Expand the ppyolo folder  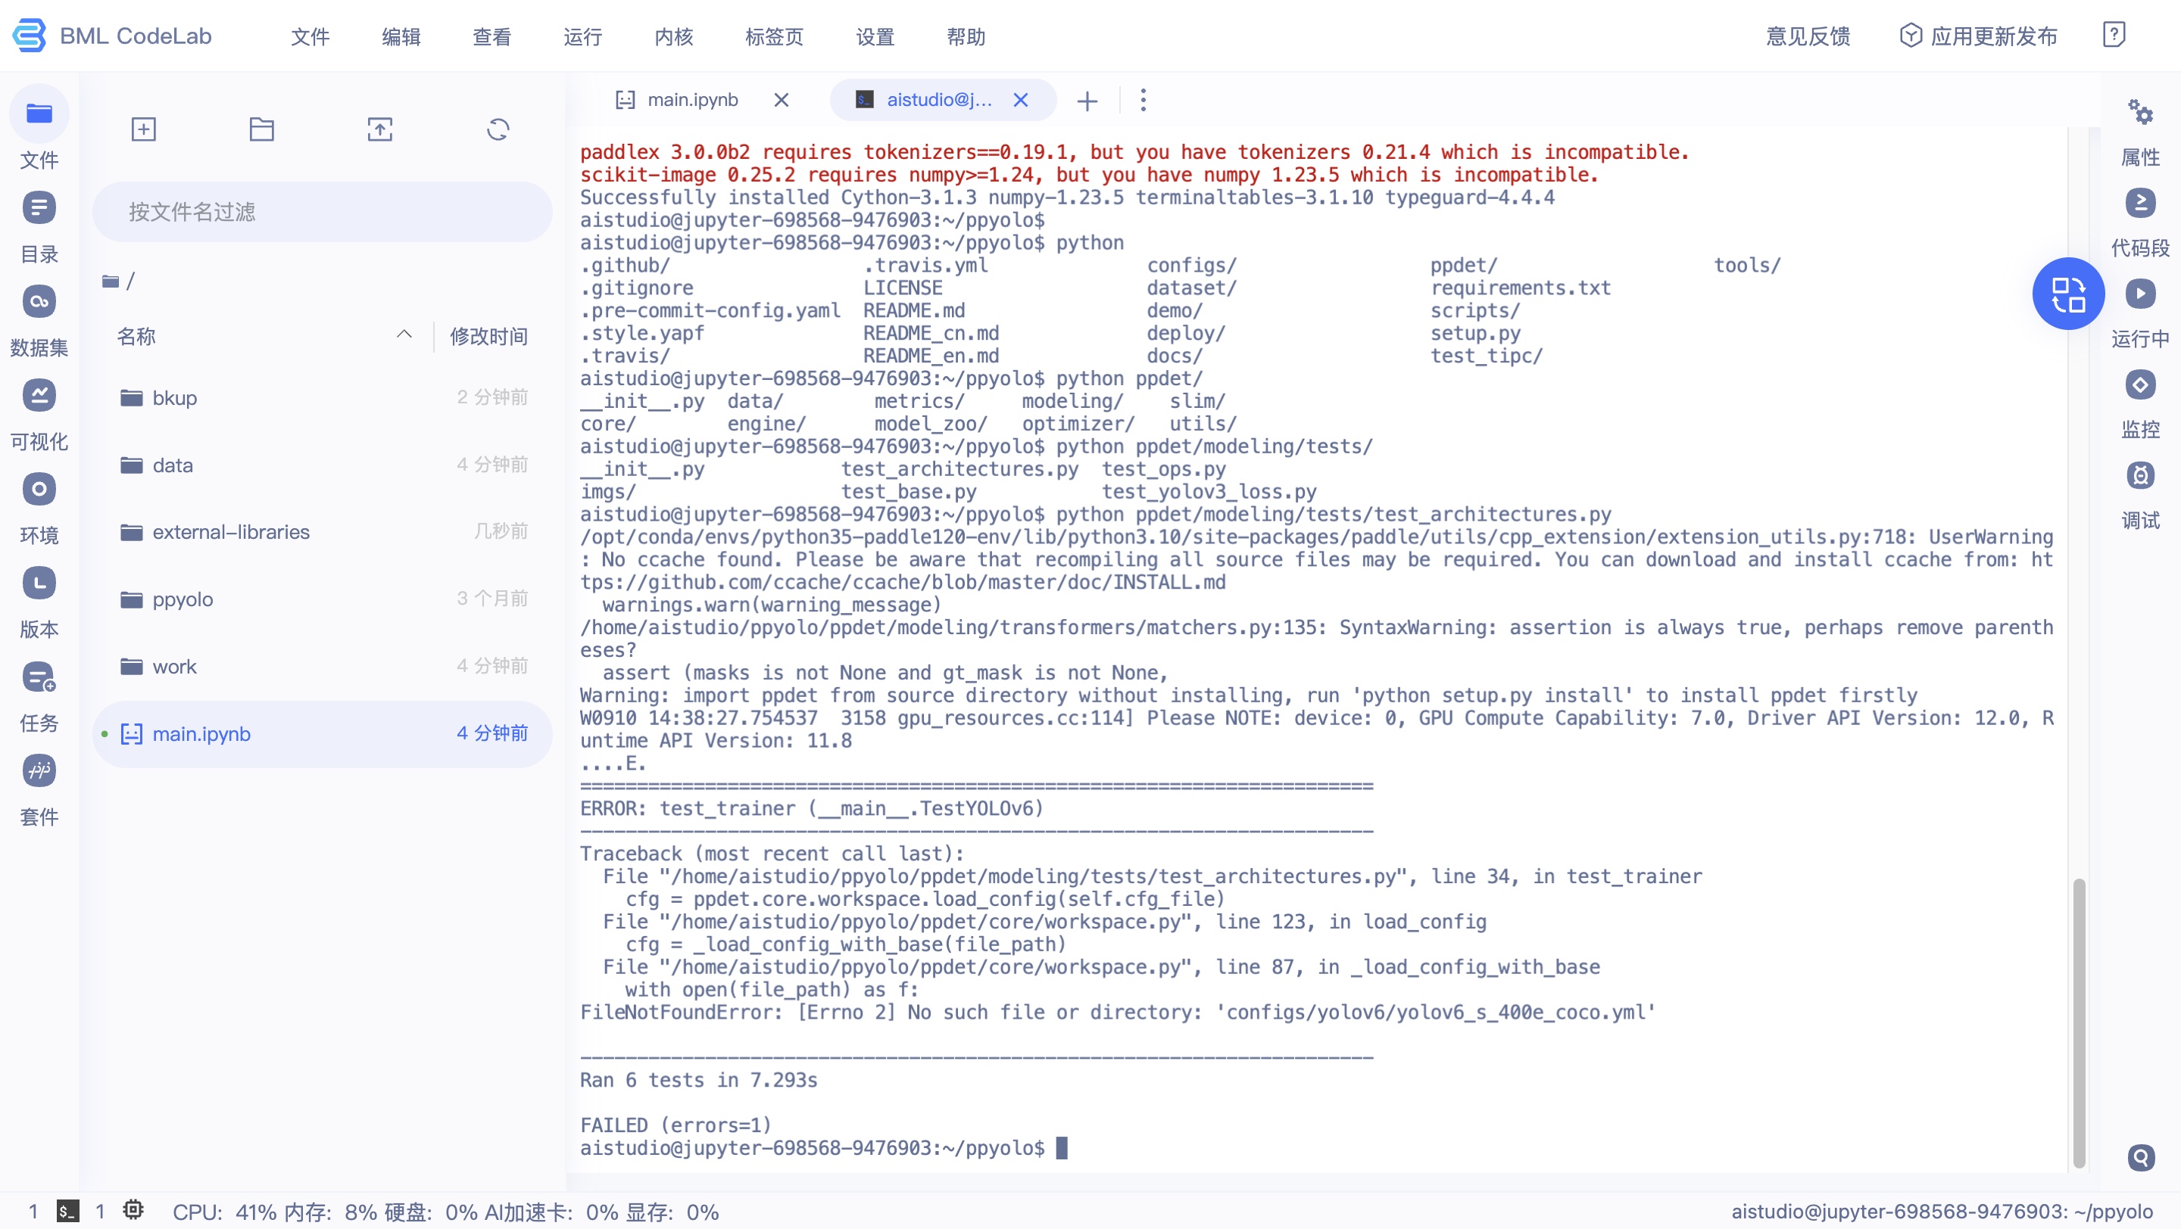182,599
